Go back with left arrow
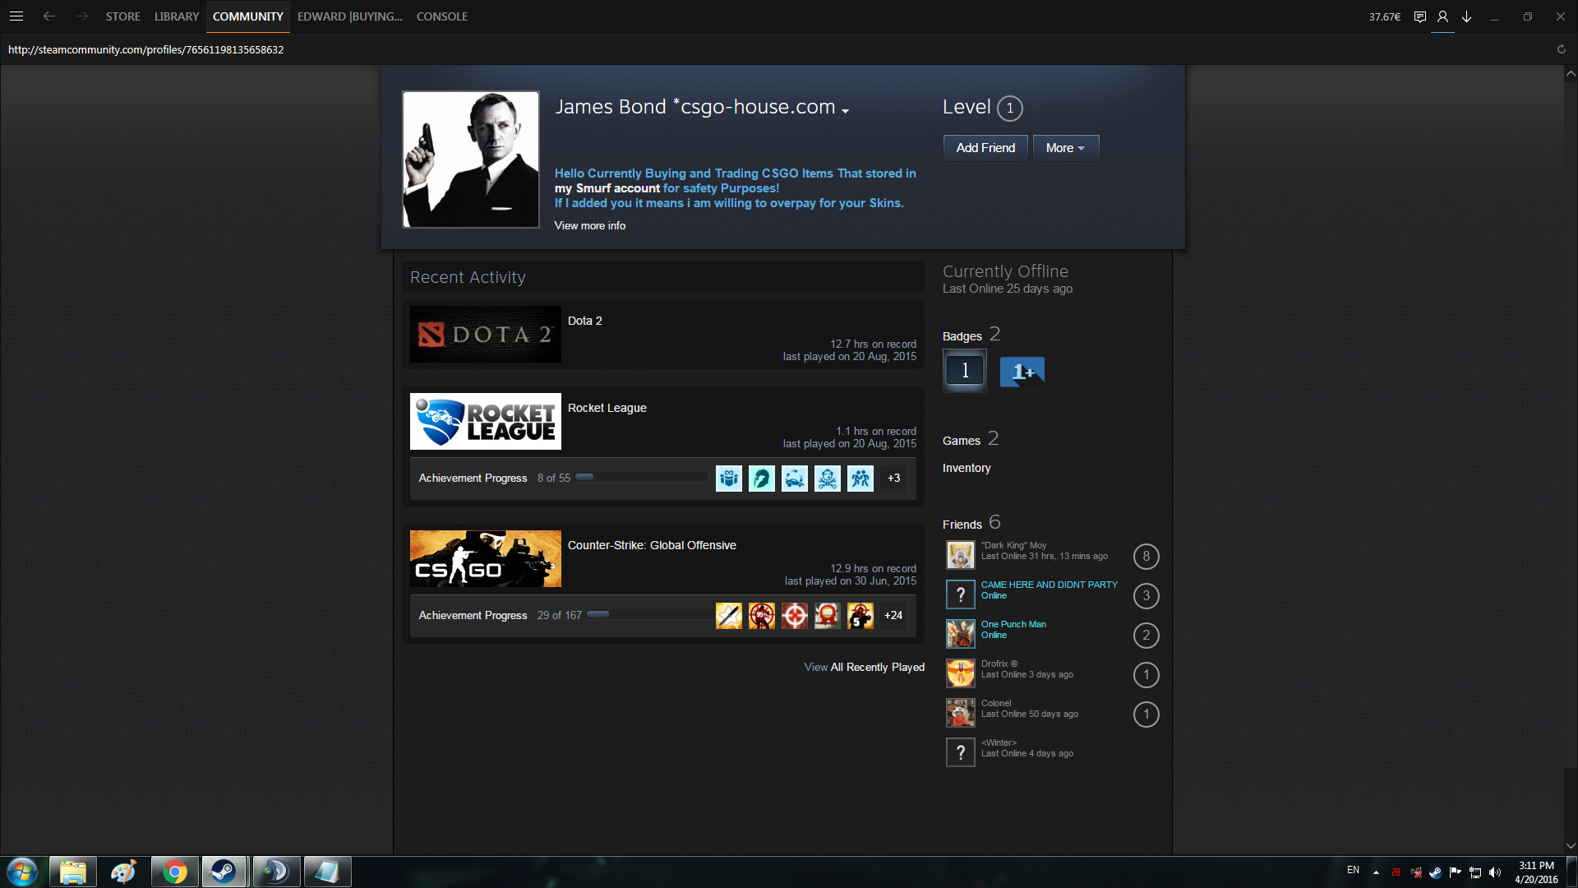The width and height of the screenshot is (1578, 888). (49, 16)
